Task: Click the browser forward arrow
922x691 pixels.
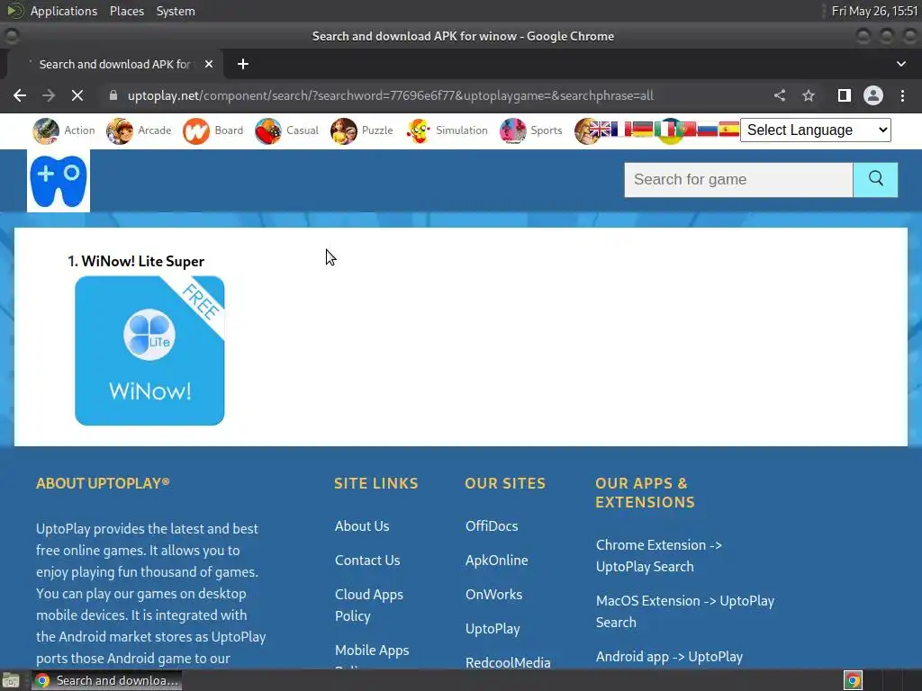Action: click(49, 95)
